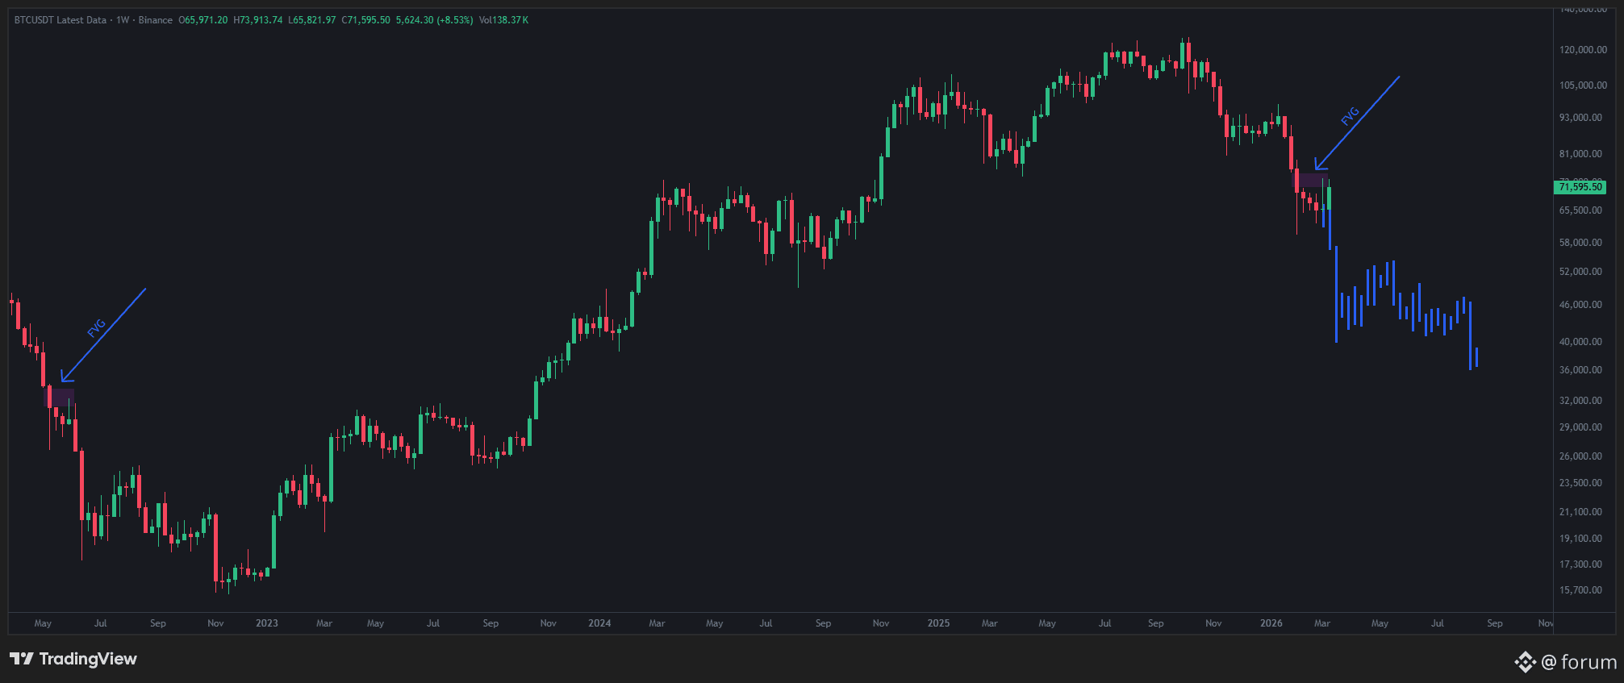
Task: Click the Mar label right after 2024
Action: 658,623
